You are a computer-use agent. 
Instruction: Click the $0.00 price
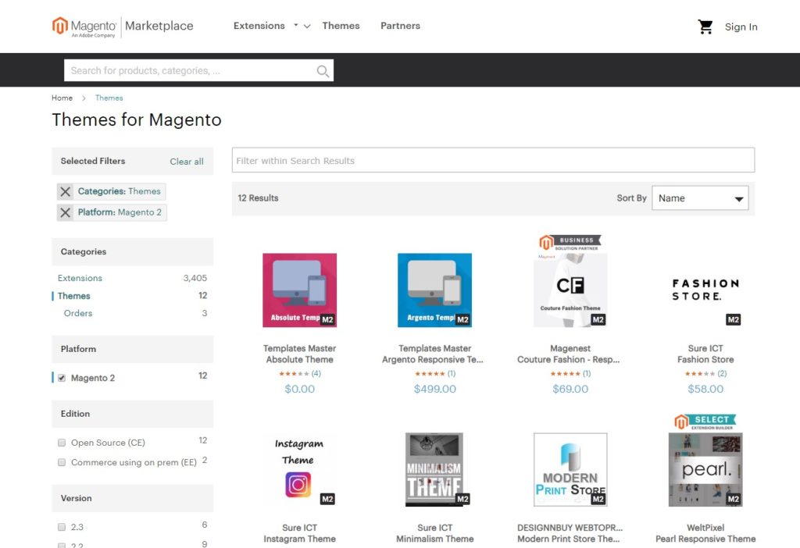[299, 389]
